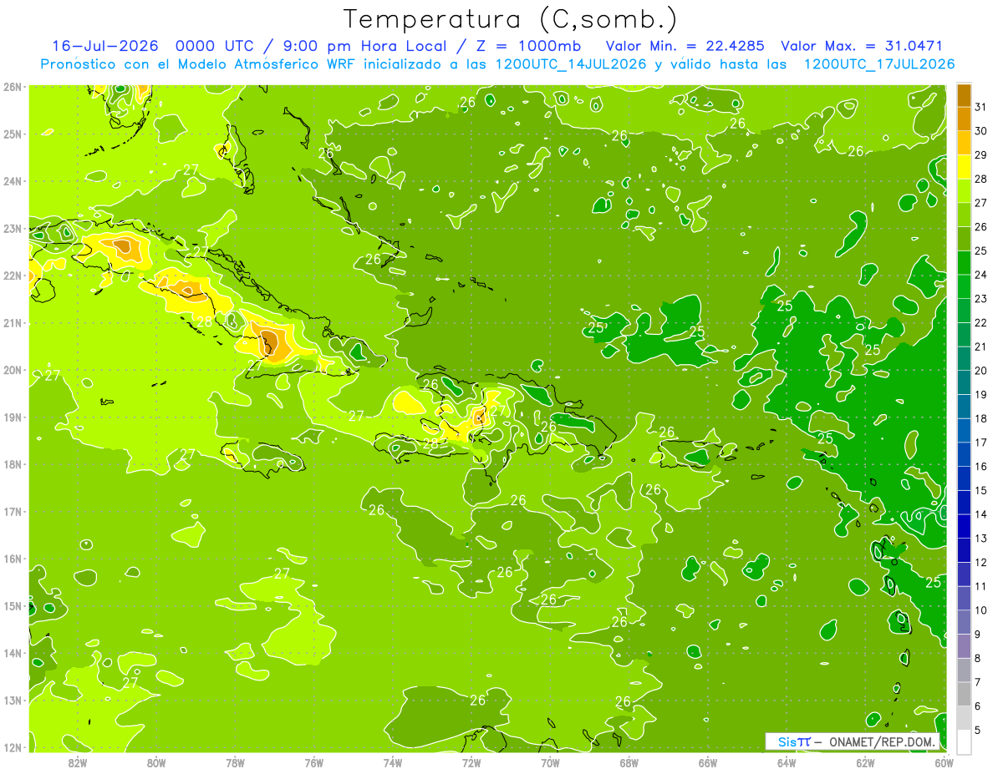Click the '76W' longitude axis label

314,762
